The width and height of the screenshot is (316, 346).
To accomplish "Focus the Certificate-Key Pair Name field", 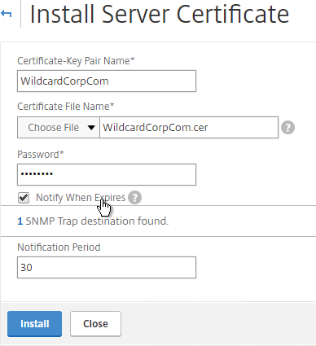I will click(107, 81).
